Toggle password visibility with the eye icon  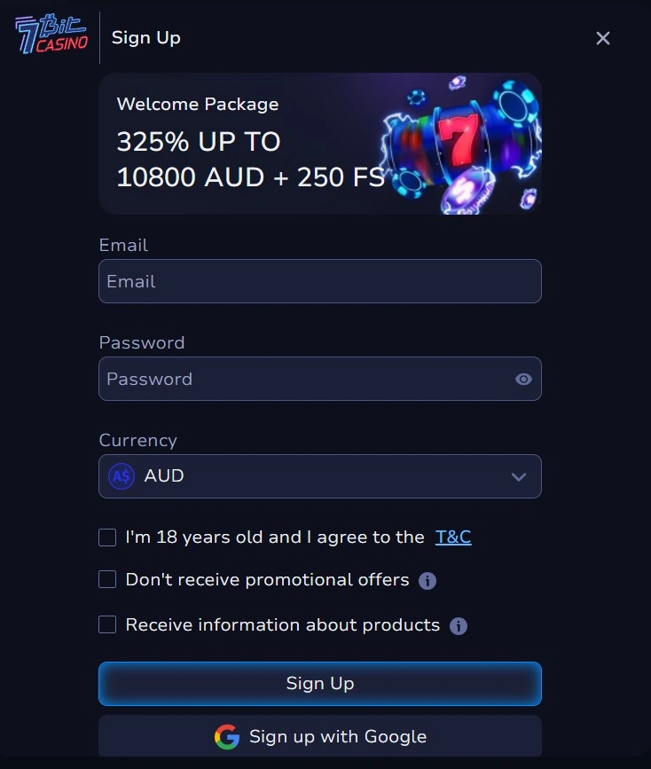[x=522, y=379]
